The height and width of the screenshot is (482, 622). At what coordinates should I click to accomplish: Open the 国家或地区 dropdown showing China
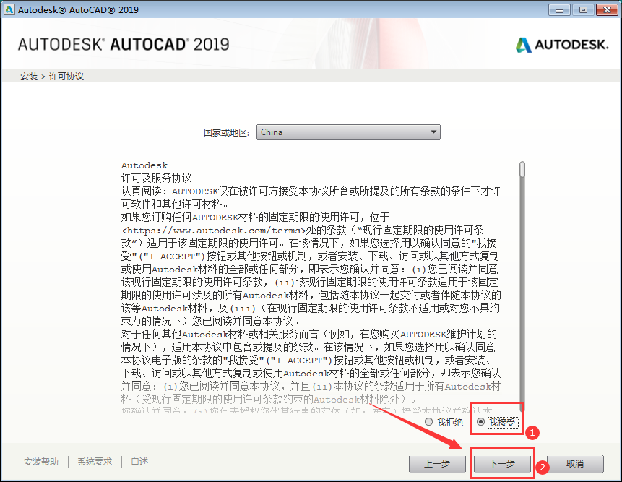click(x=348, y=132)
